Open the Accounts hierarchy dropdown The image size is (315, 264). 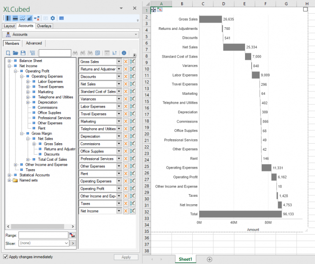pyautogui.click(x=136, y=34)
